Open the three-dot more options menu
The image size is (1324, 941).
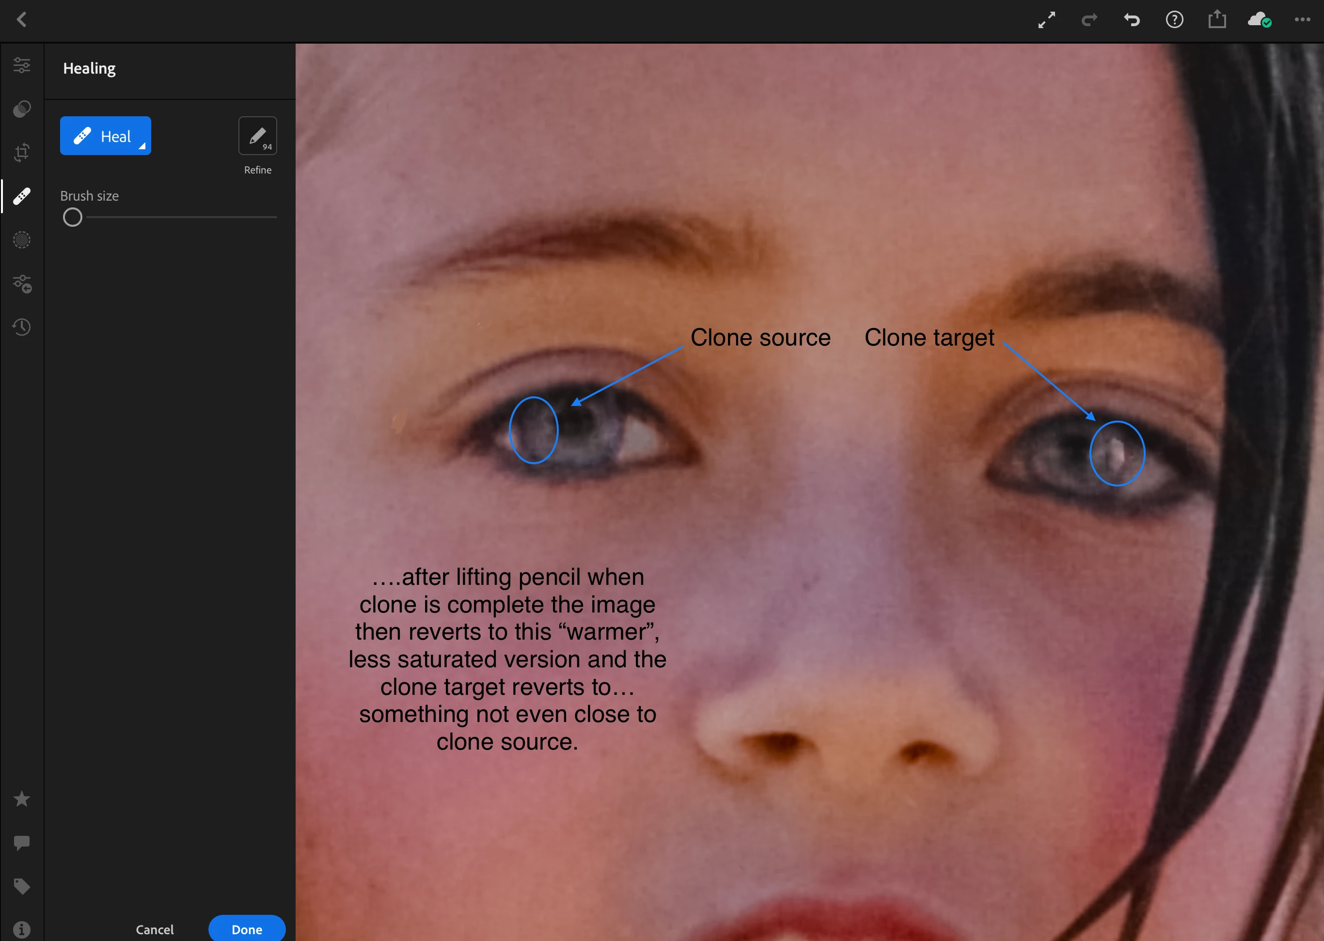coord(1303,20)
